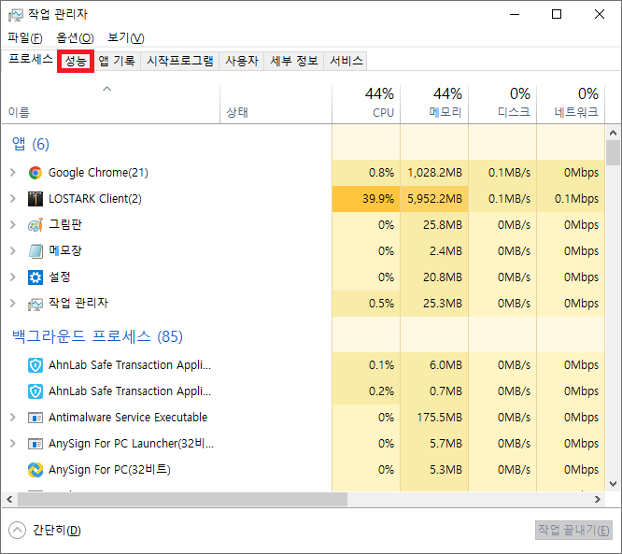Sort by the CPU column header
The image size is (622, 554).
point(366,105)
